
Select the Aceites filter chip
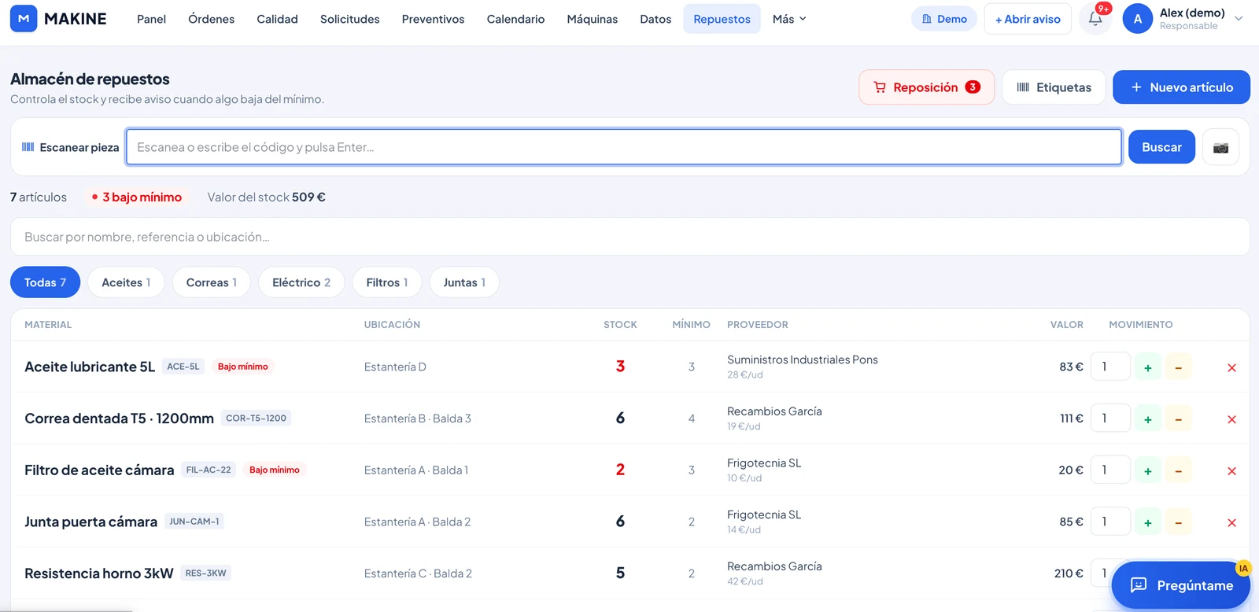(x=126, y=282)
